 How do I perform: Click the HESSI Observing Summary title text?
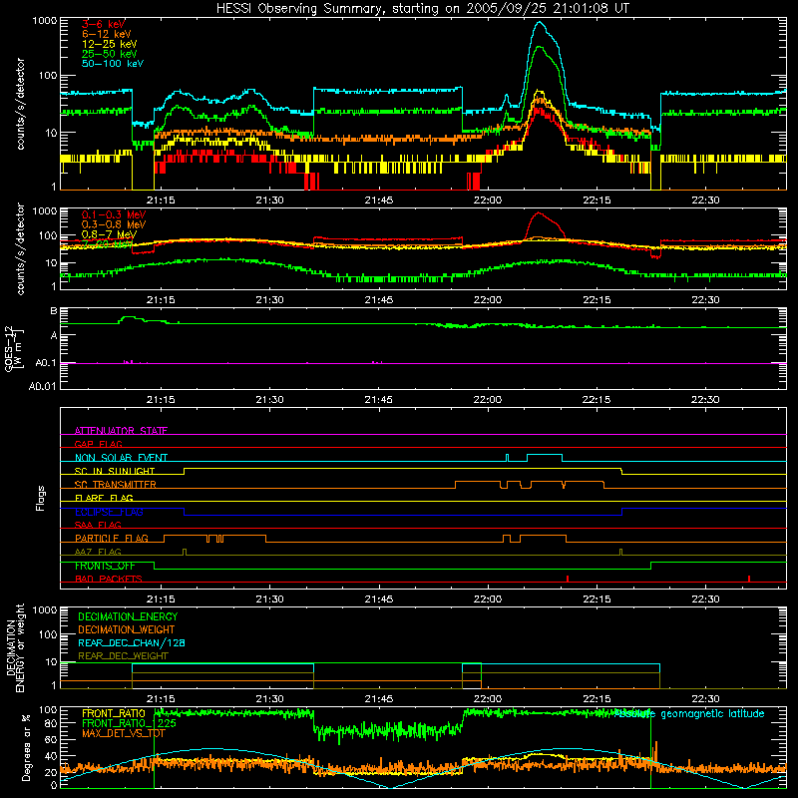(422, 9)
